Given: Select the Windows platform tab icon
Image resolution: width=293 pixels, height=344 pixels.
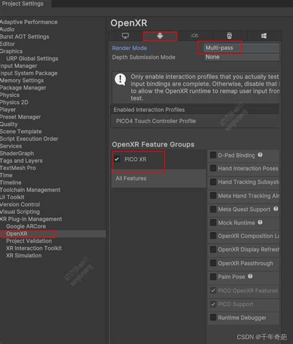Looking at the screenshot, I should click(x=264, y=36).
